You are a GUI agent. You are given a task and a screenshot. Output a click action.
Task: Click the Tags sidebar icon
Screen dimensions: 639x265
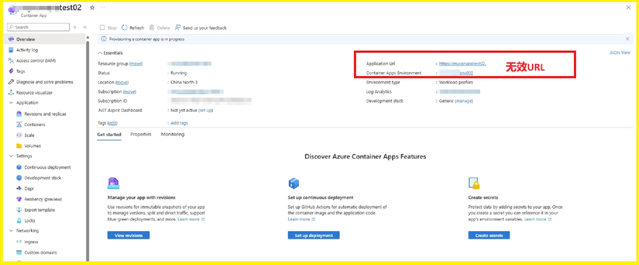click(11, 71)
